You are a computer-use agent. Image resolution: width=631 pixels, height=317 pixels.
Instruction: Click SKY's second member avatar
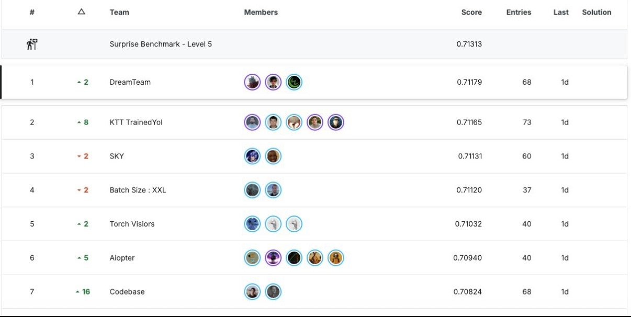tap(273, 156)
